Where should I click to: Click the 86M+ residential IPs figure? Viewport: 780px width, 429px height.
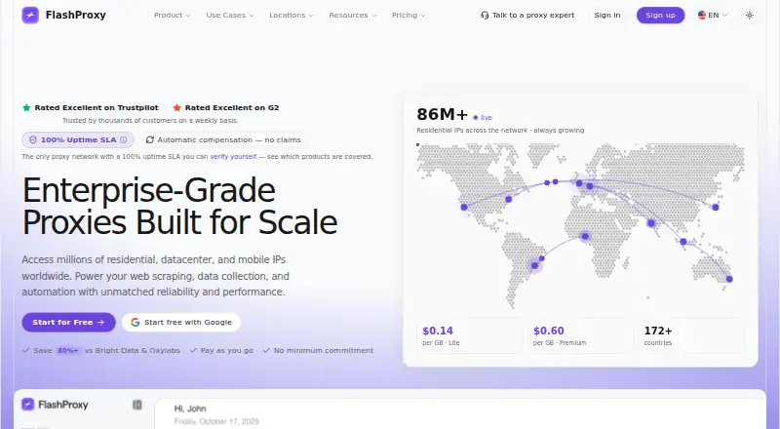point(443,114)
